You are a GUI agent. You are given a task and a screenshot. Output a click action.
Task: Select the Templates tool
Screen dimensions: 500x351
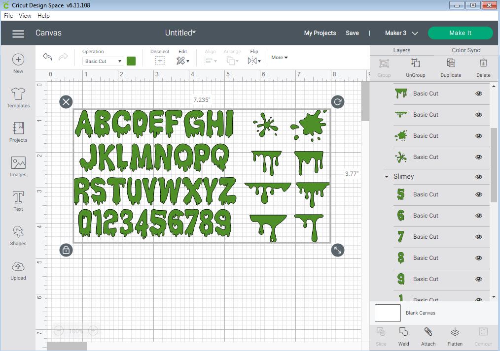tap(18, 98)
